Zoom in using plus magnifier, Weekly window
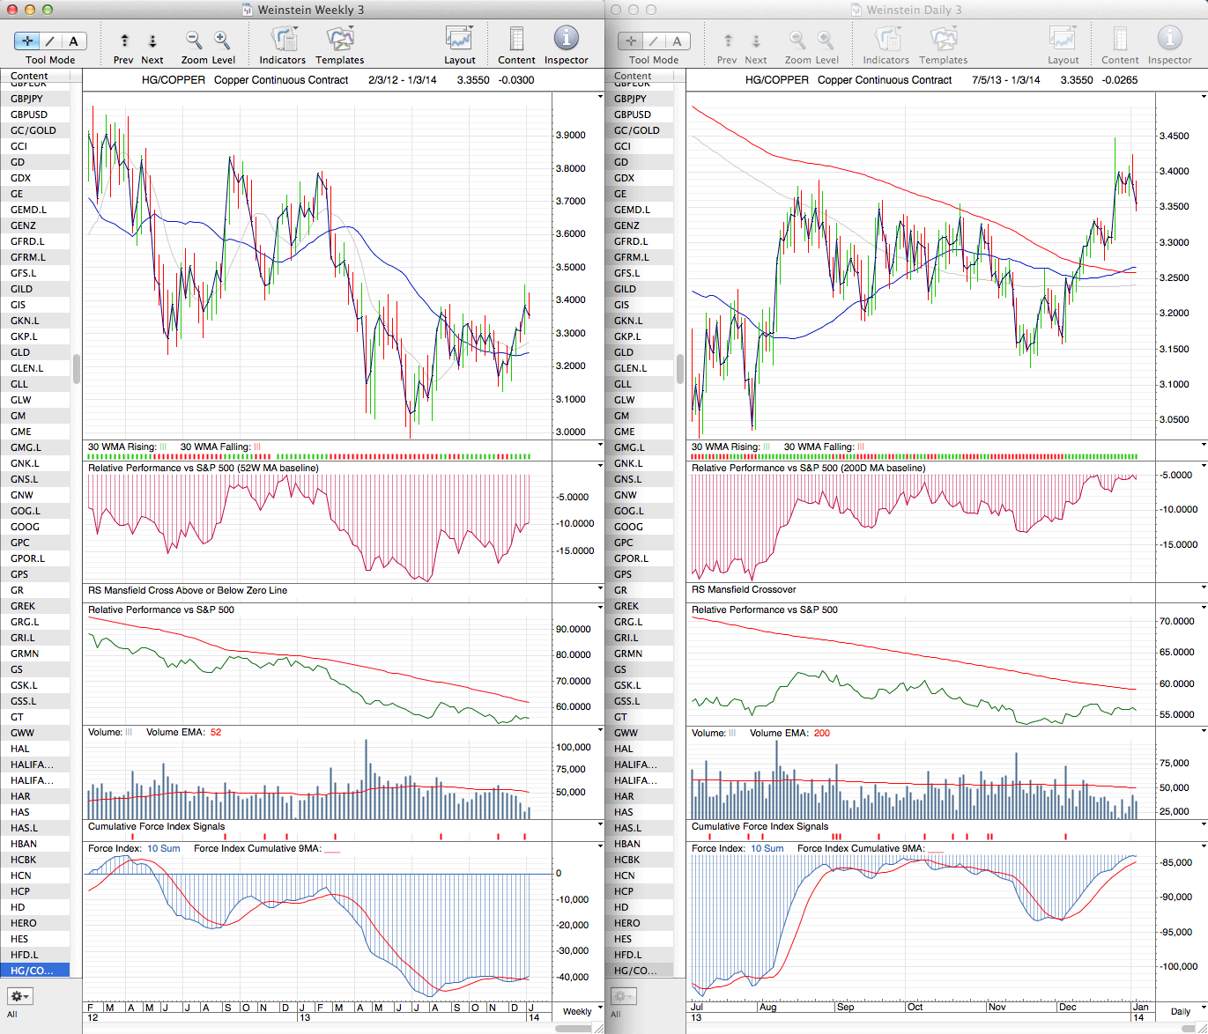 (222, 41)
